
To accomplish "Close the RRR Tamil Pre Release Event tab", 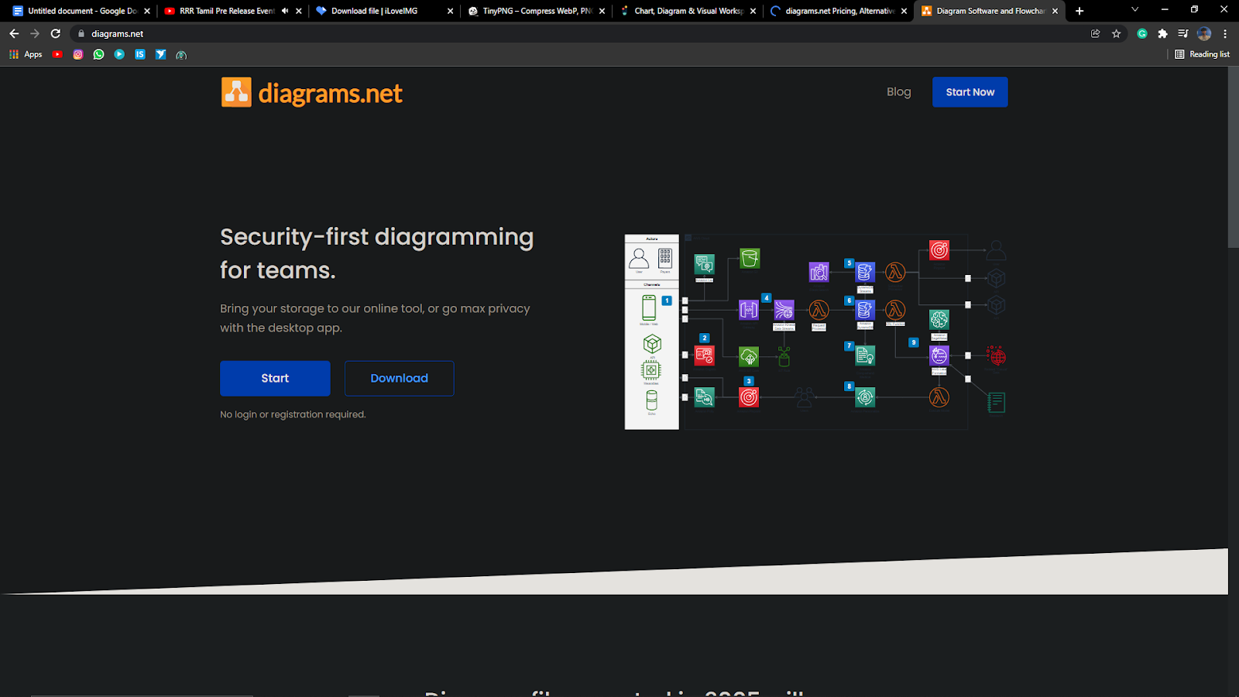I will 299,11.
